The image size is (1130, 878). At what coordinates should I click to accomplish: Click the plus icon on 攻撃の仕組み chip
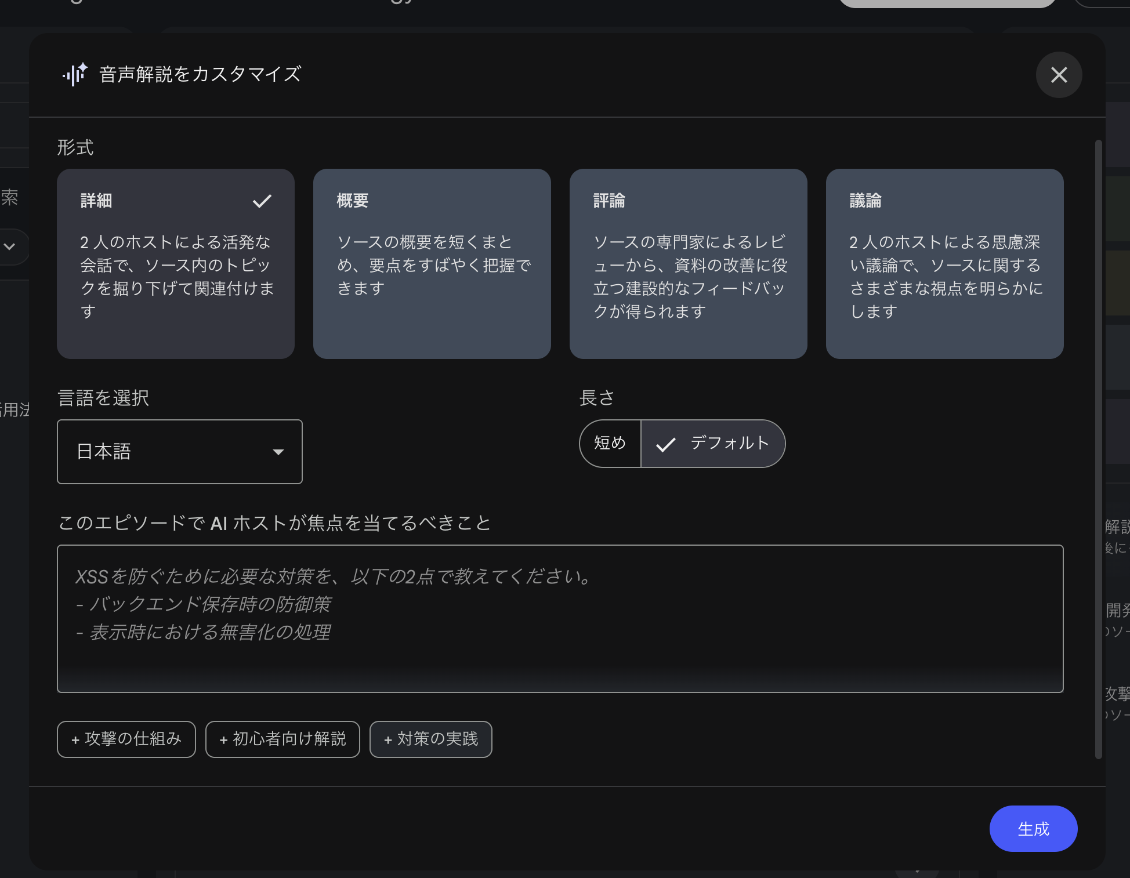pyautogui.click(x=75, y=740)
